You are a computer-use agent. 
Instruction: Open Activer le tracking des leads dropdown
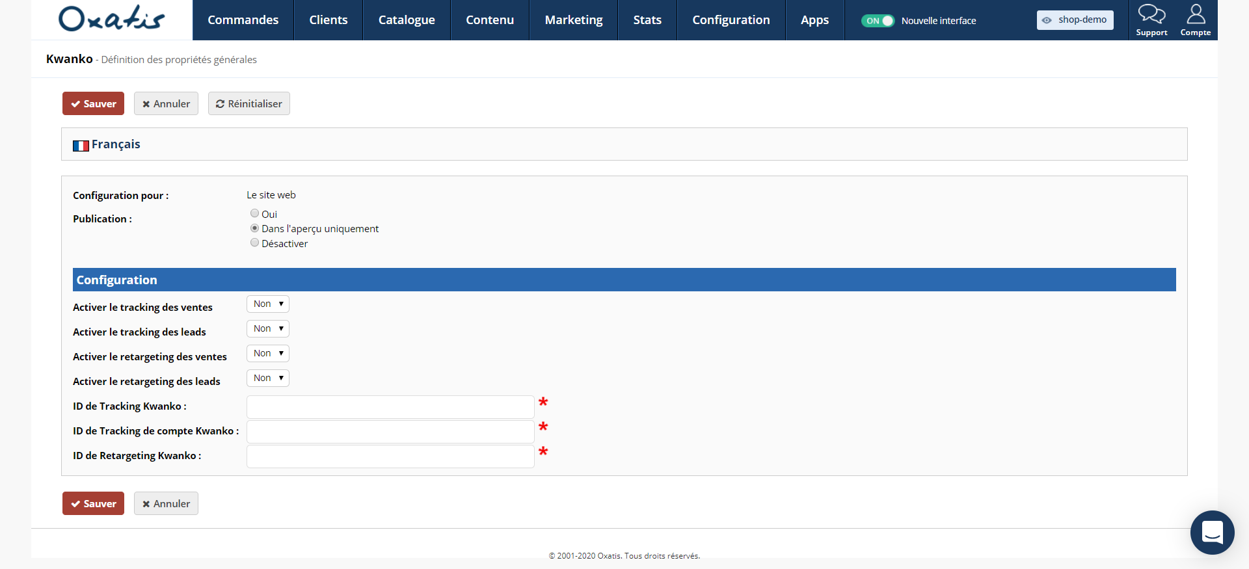[x=268, y=328]
